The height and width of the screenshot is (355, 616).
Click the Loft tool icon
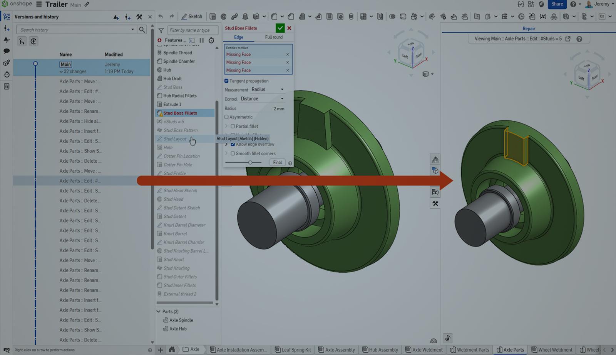245,17
